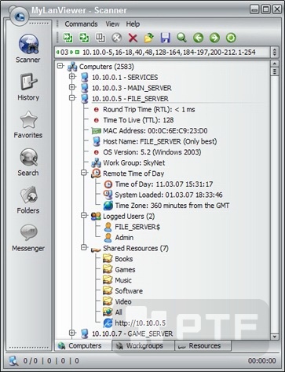Collapse the Shared Resources (7) node
285x372 pixels.
(x=84, y=247)
